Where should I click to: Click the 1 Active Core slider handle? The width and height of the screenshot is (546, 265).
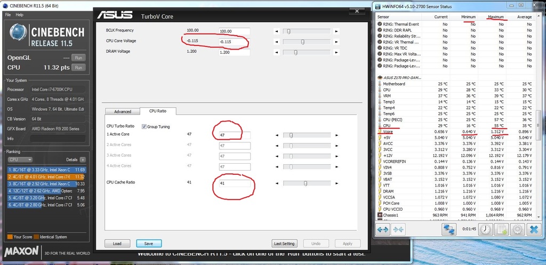click(291, 135)
